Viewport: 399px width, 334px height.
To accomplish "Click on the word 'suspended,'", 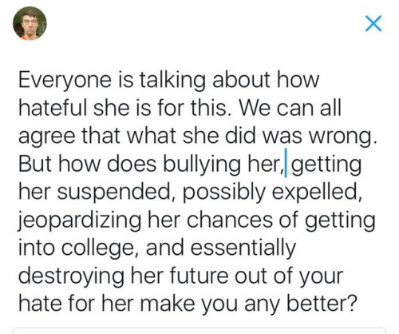I will pyautogui.click(x=113, y=193).
